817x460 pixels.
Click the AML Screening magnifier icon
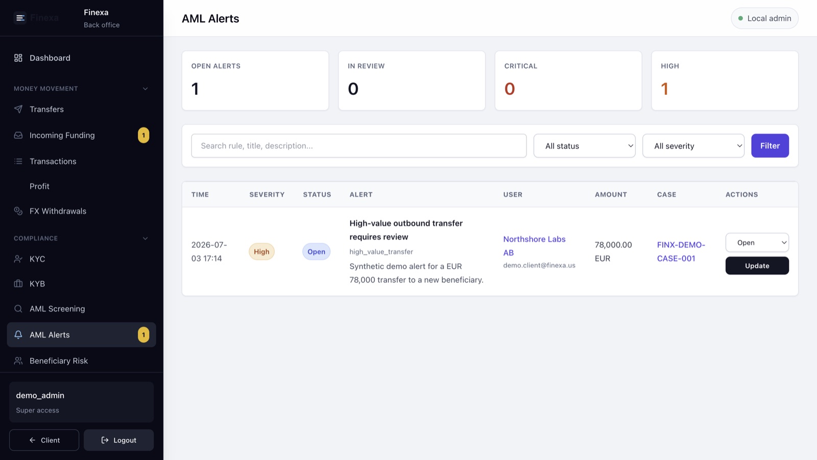click(x=18, y=309)
